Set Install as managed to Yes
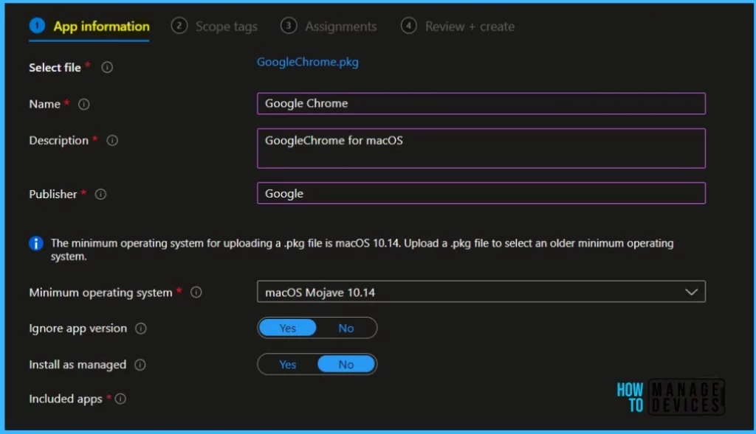 click(288, 364)
